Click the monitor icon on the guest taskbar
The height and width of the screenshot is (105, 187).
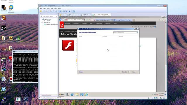[x=82, y=94]
